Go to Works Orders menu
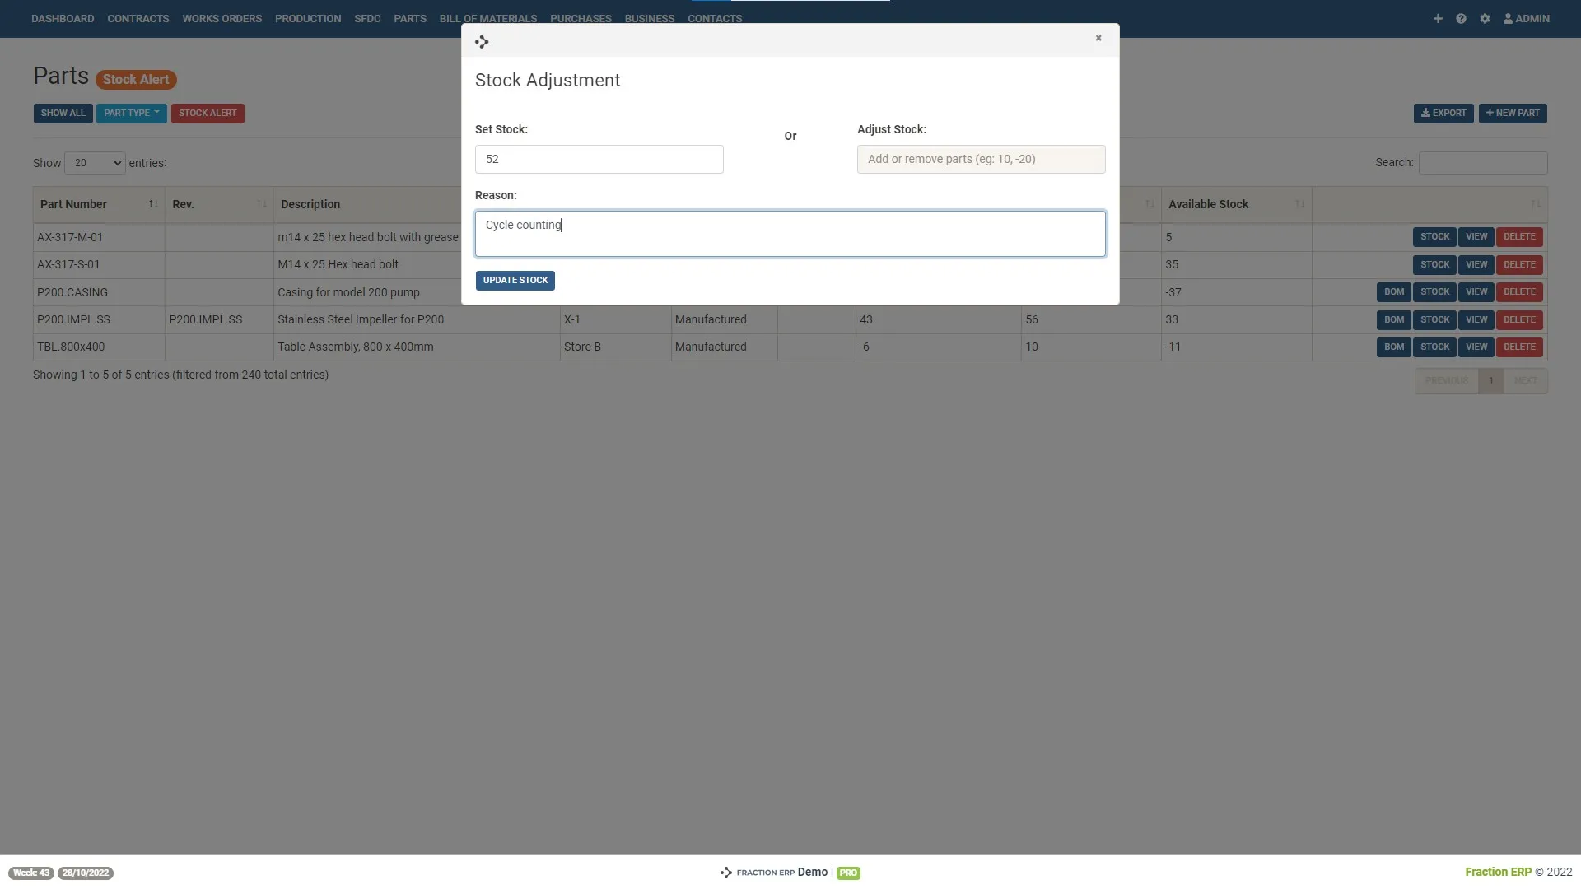This screenshot has width=1581, height=889. tap(222, 18)
